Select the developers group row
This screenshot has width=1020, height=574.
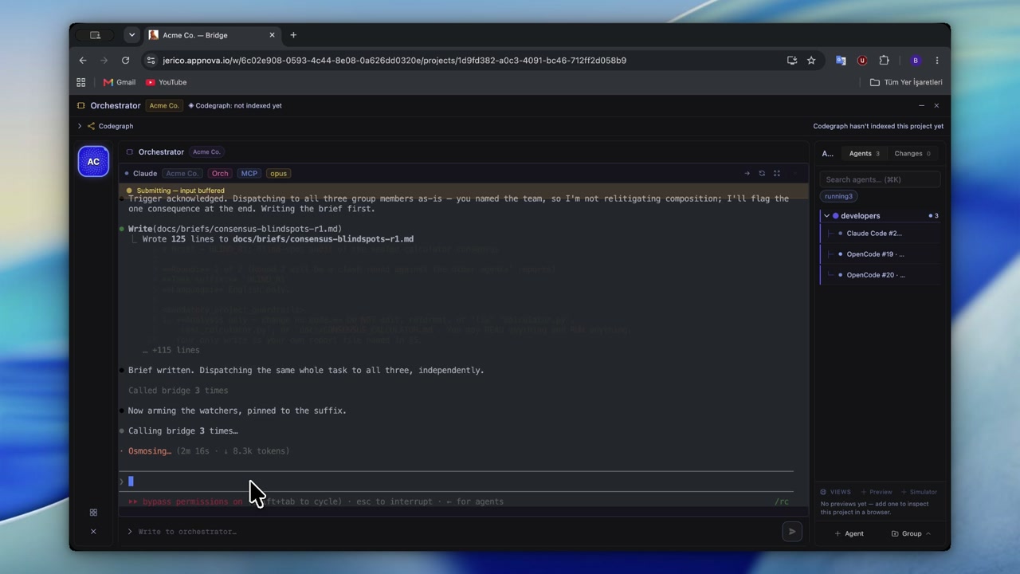pos(881,216)
